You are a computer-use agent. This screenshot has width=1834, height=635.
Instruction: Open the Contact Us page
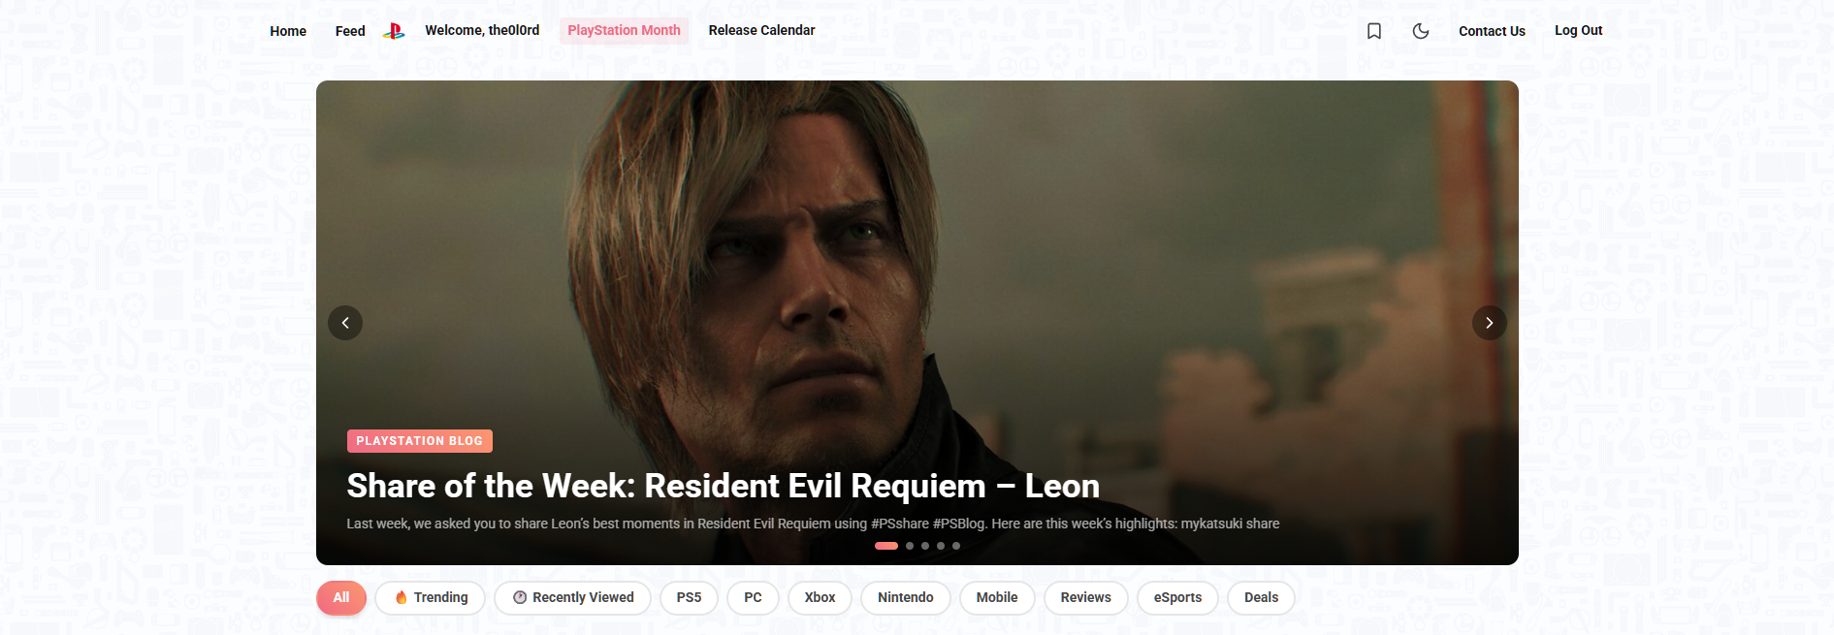(1492, 31)
